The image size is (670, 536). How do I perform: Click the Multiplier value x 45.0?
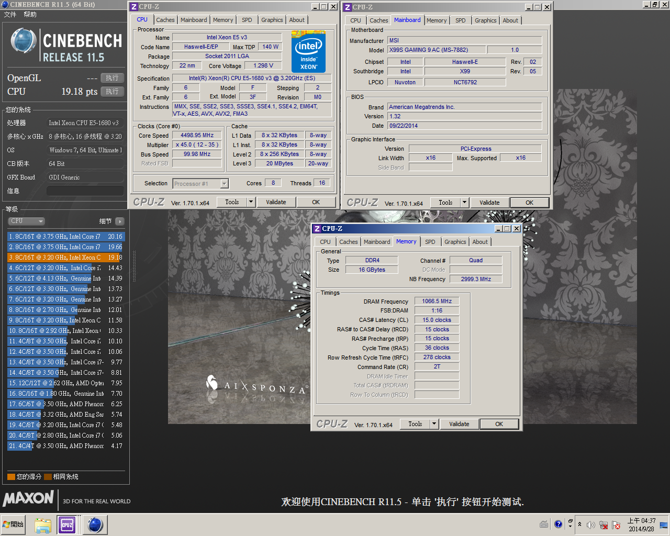point(197,145)
